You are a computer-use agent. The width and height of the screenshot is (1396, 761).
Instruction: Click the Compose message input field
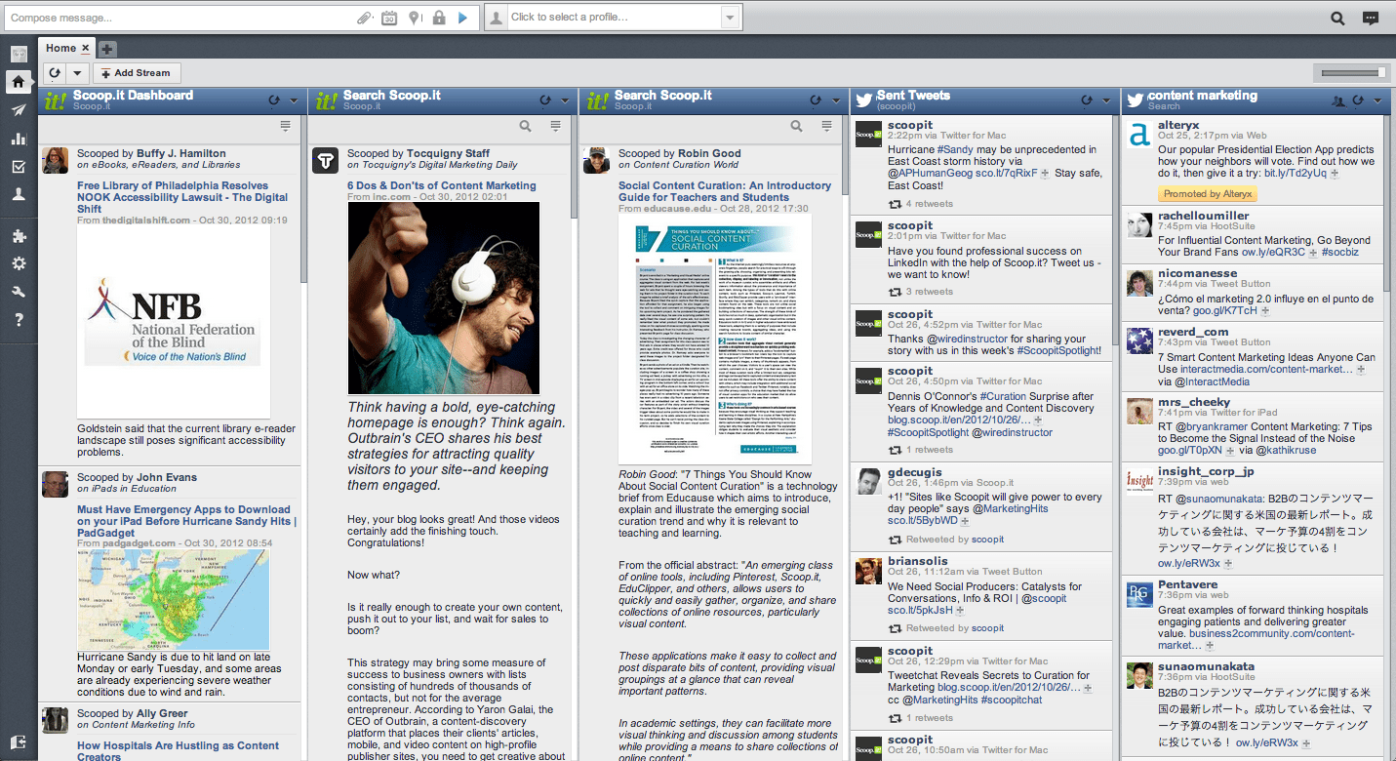180,18
